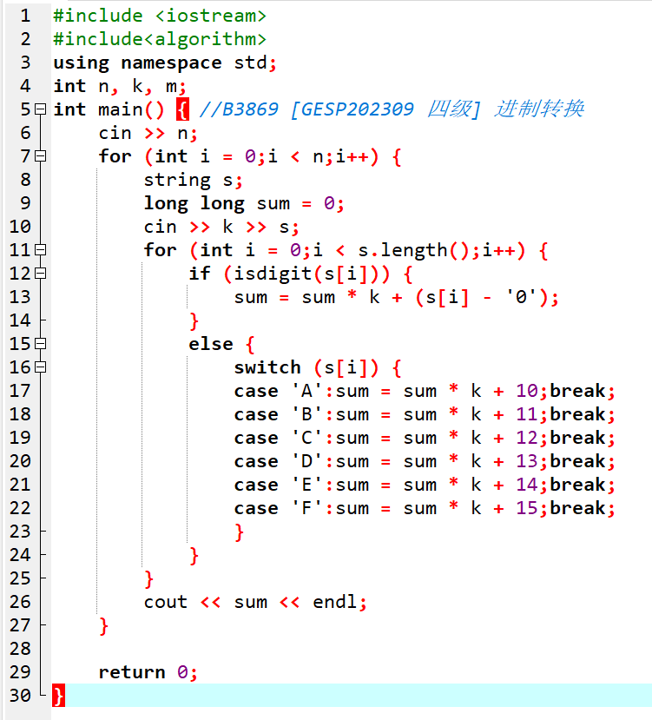Collapse the main() function fold marker on line 5
This screenshot has width=652, height=720.
[40, 109]
